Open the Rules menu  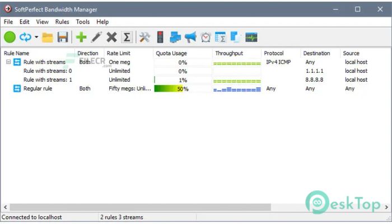pos(62,22)
